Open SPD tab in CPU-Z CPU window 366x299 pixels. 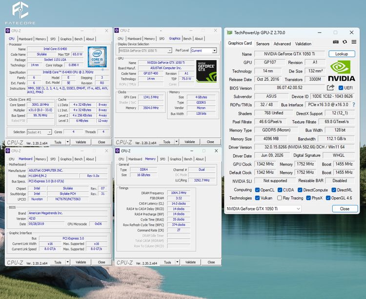tap(53, 39)
